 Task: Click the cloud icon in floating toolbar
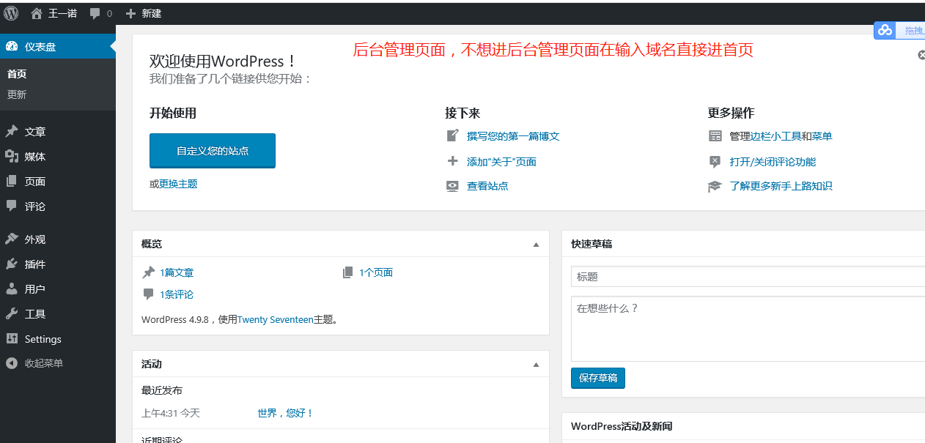point(885,30)
